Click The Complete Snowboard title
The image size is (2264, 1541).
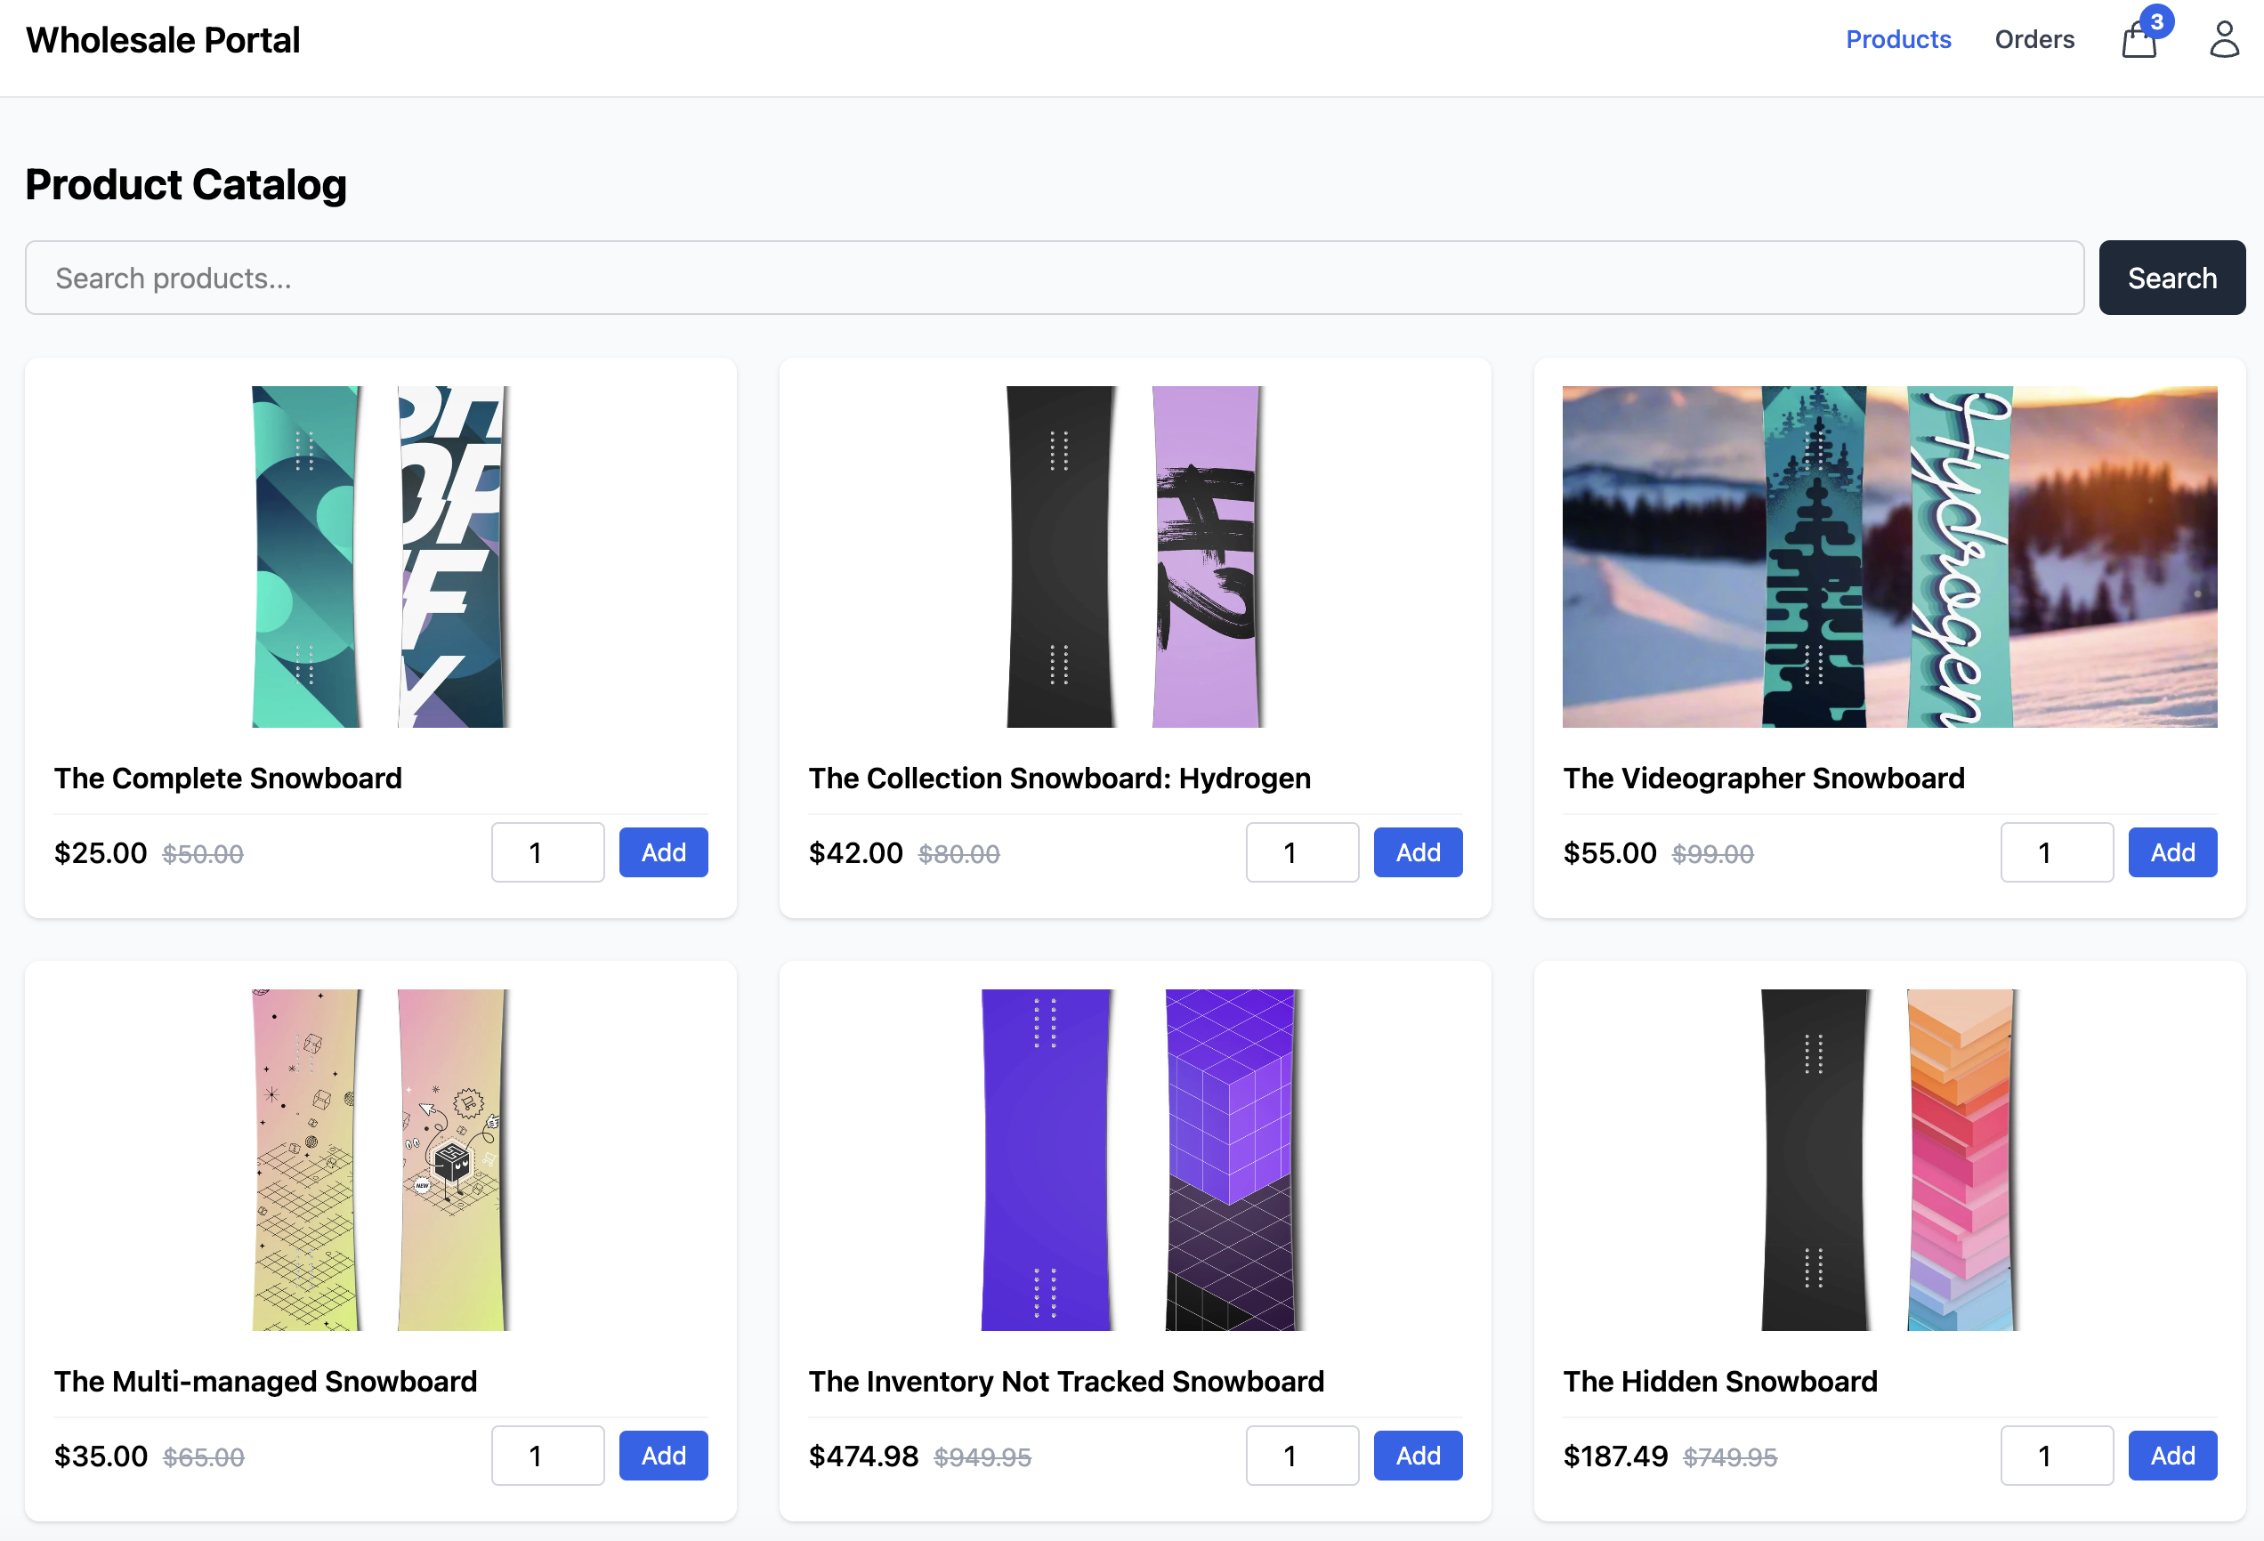[x=228, y=779]
